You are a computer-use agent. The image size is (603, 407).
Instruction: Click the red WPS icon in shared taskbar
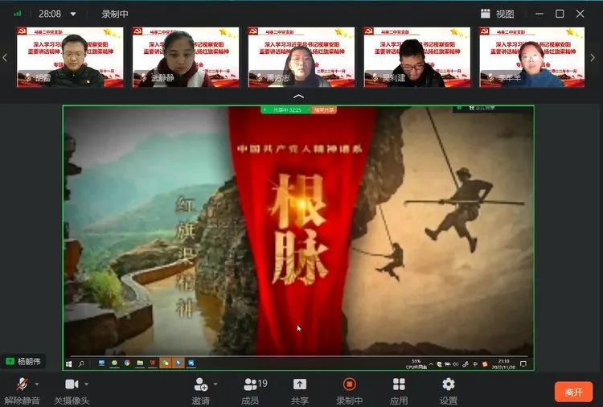tap(153, 363)
